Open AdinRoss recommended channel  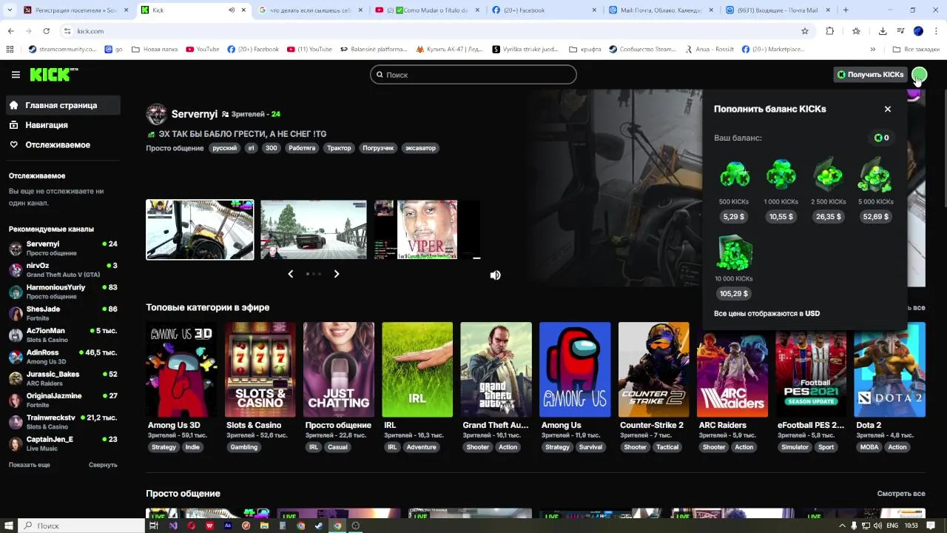(63, 357)
